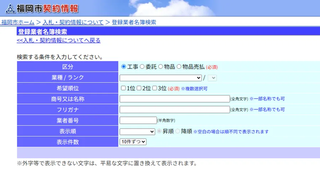
Task: Select the 降順 descending radio button
Action: [x=178, y=131]
